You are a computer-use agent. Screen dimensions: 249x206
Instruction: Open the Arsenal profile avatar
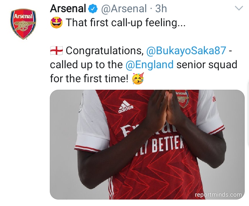23,24
